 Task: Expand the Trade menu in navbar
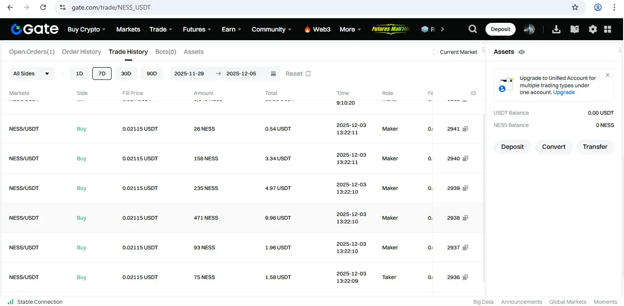[x=161, y=29]
